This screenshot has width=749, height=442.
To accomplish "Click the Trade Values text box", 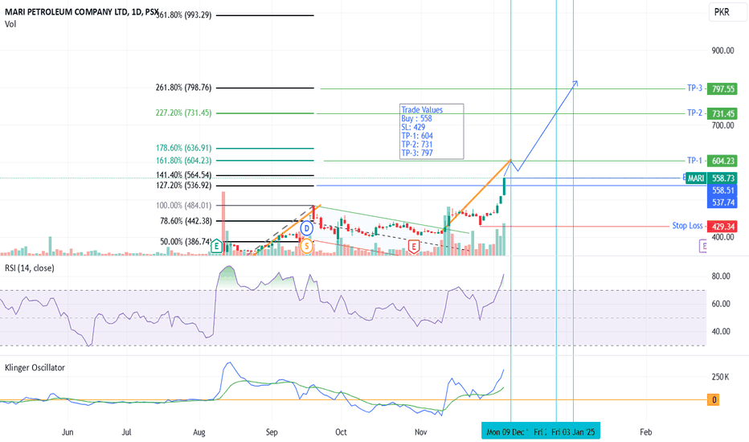I will (x=432, y=132).
